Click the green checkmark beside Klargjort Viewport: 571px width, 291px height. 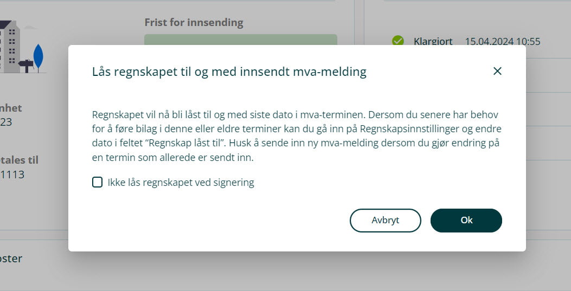pyautogui.click(x=398, y=41)
